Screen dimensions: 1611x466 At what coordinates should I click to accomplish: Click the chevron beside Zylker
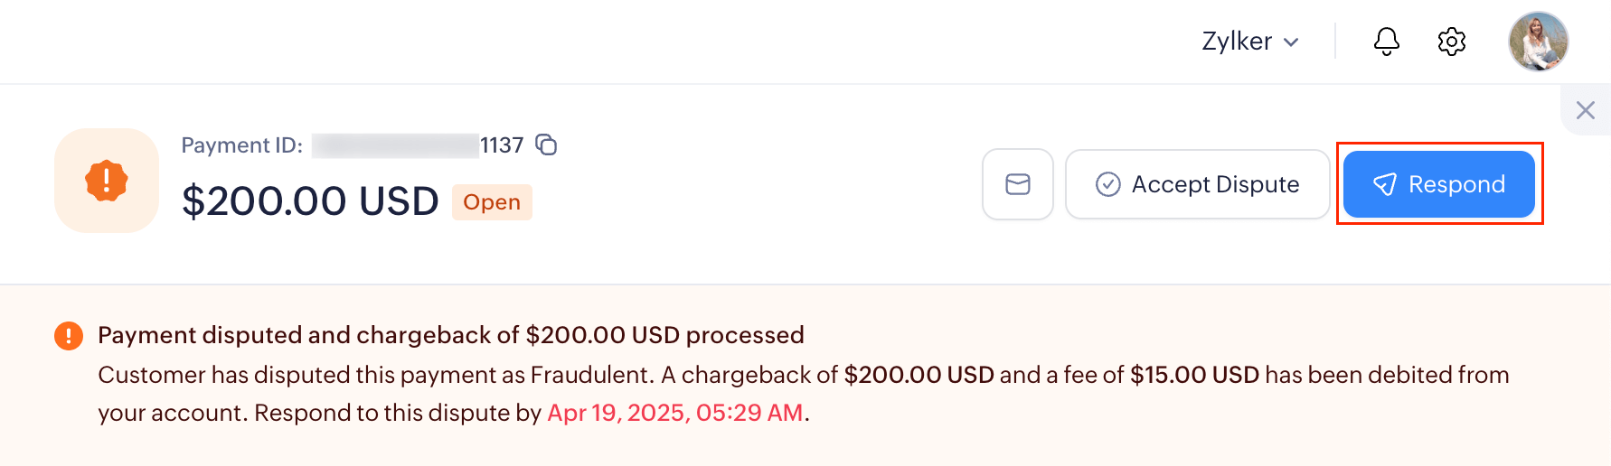point(1291,42)
